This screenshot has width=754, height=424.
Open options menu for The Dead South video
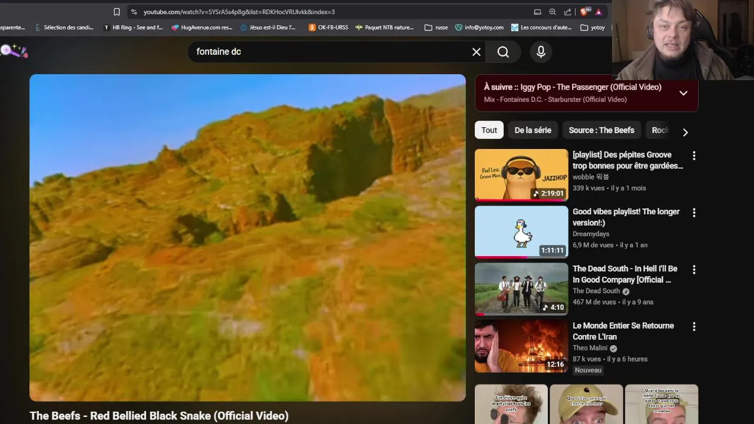694,270
